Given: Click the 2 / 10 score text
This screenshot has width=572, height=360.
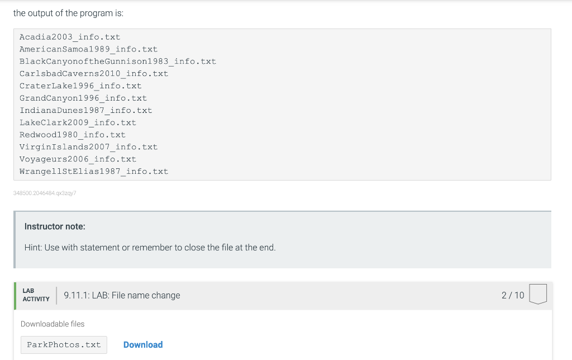Looking at the screenshot, I should (x=513, y=295).
